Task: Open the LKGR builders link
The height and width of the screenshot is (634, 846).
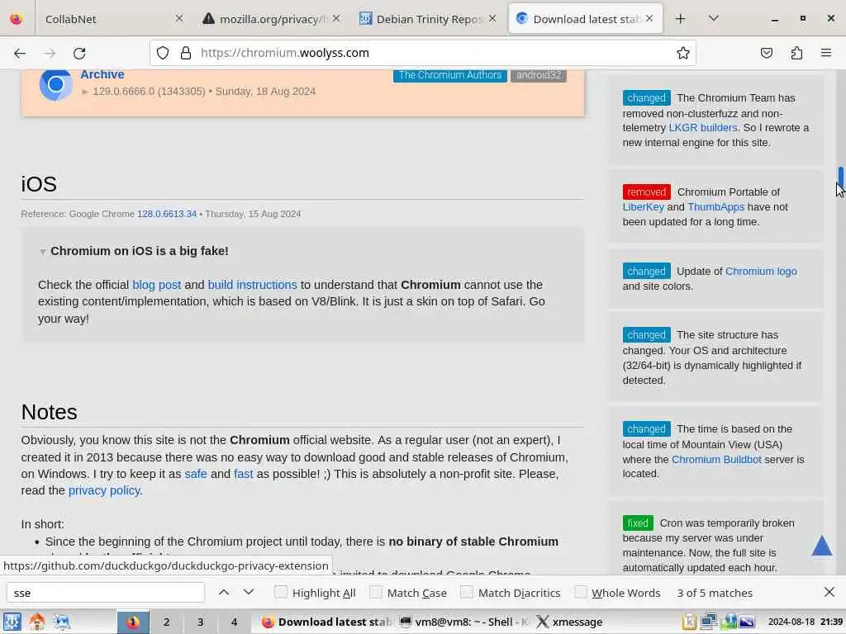Action: click(702, 128)
